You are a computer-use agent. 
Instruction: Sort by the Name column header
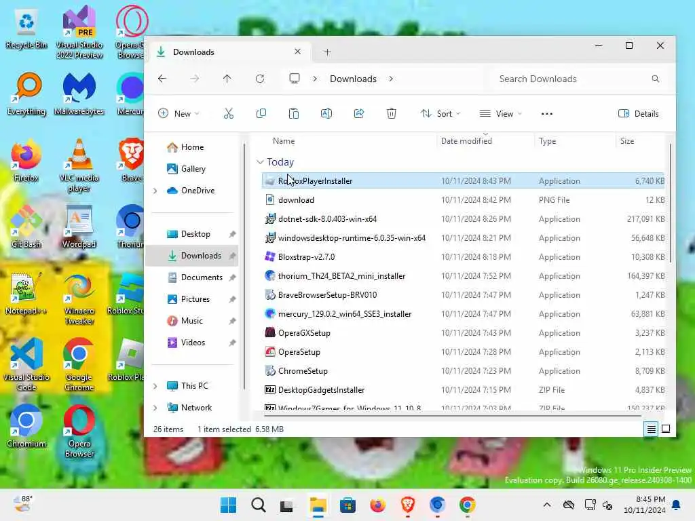[x=284, y=141]
